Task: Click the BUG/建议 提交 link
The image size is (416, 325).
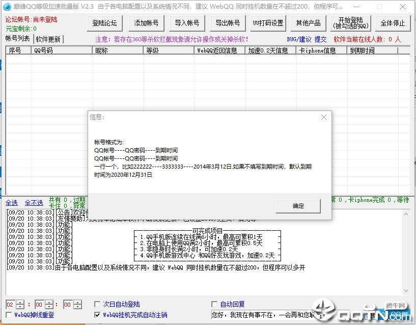Action: [307, 39]
